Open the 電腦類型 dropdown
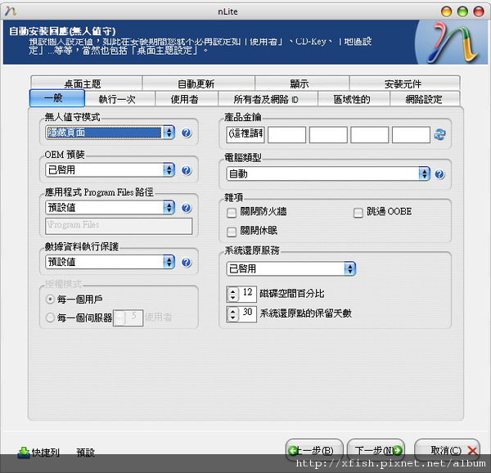 click(x=328, y=173)
